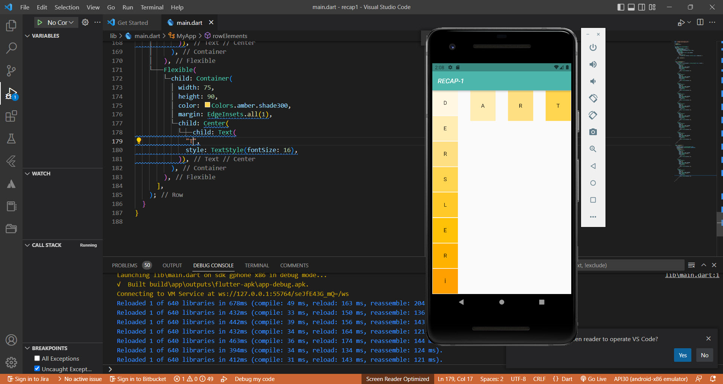
Task: Dismiss the screen reader prompt with No
Action: [x=704, y=355]
